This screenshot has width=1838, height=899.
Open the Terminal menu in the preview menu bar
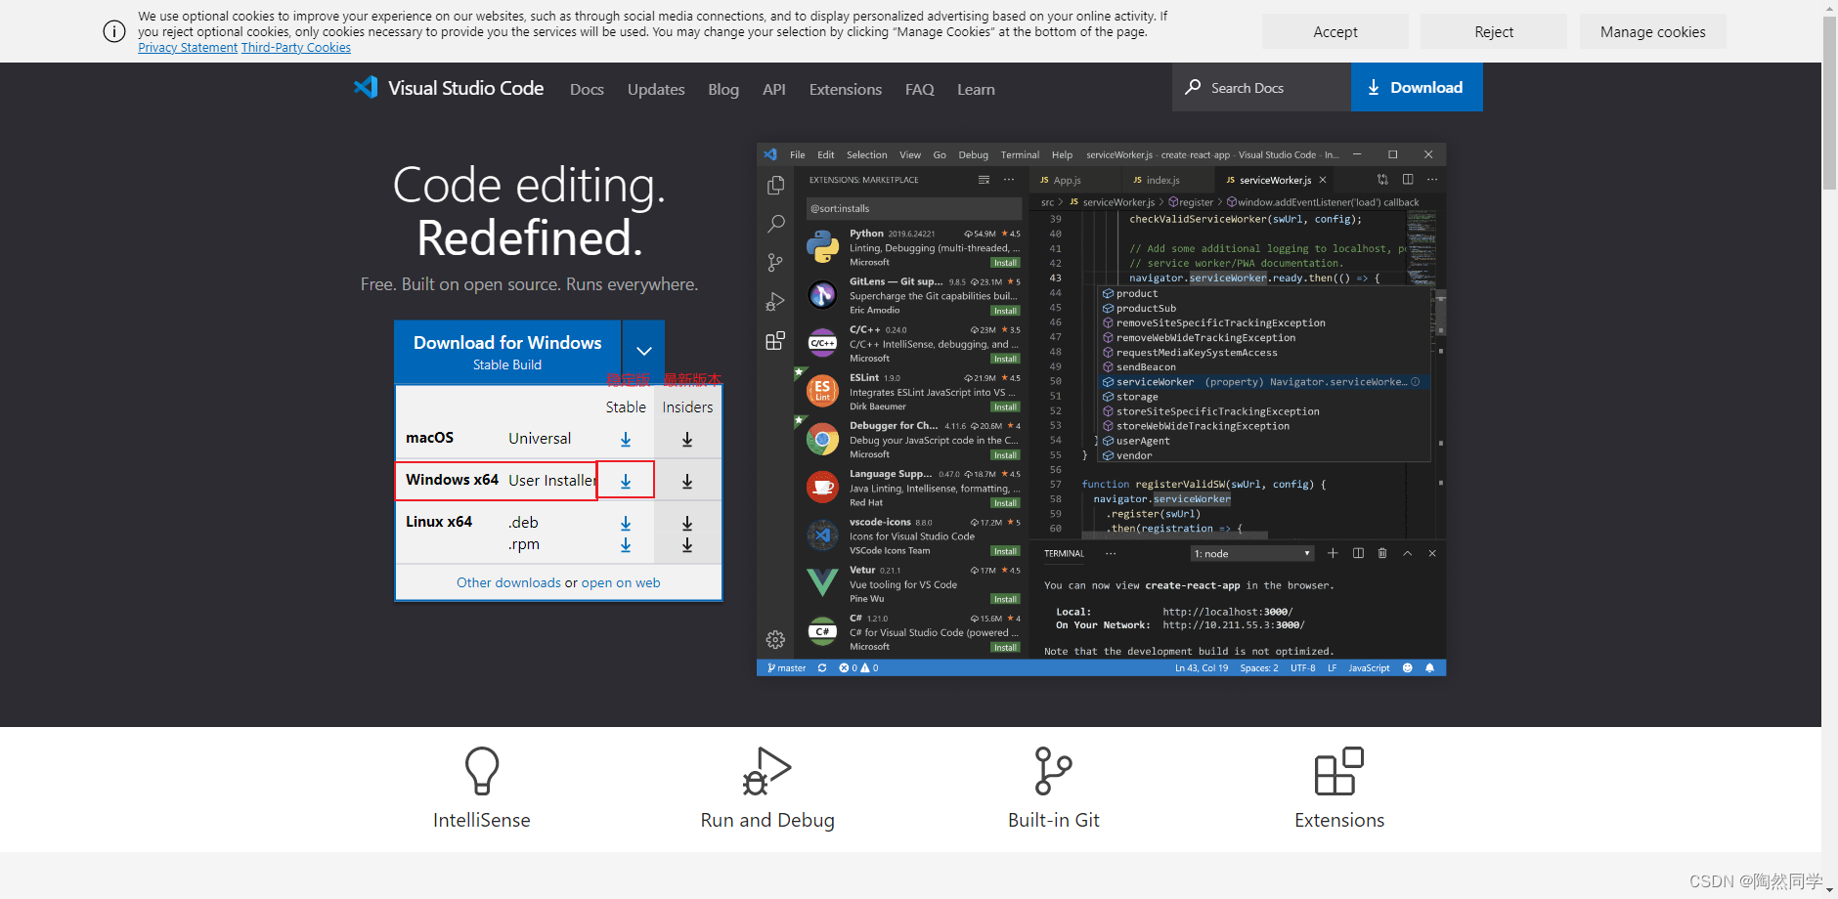[x=1020, y=154]
